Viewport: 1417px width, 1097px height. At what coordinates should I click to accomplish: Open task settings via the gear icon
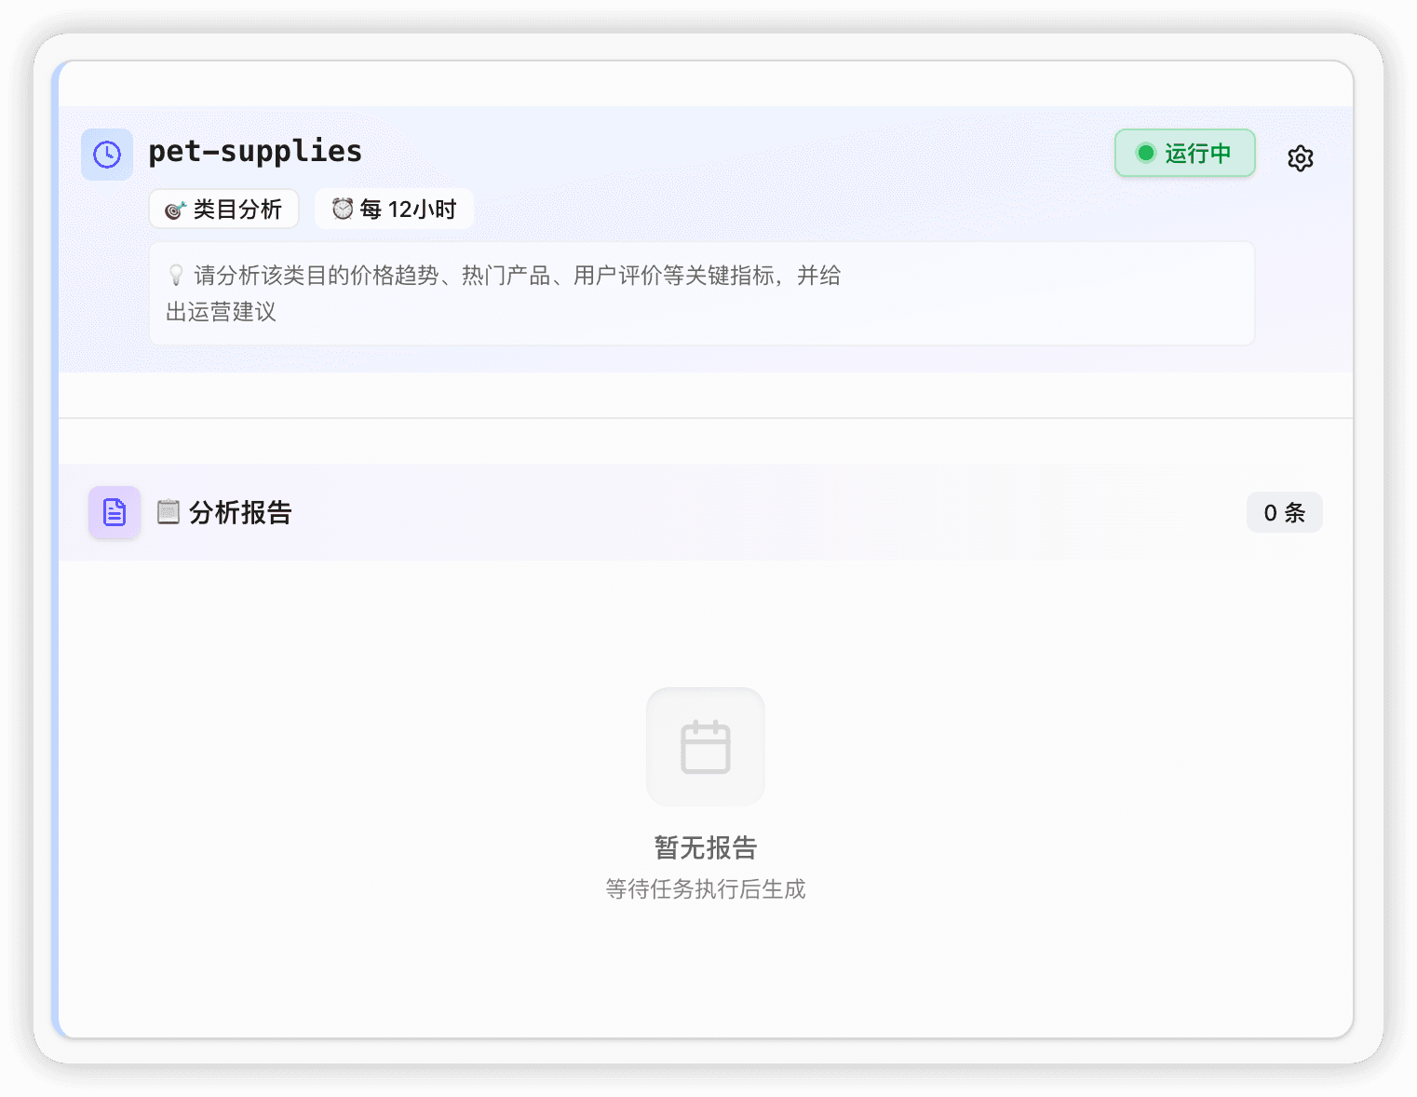pyautogui.click(x=1300, y=158)
